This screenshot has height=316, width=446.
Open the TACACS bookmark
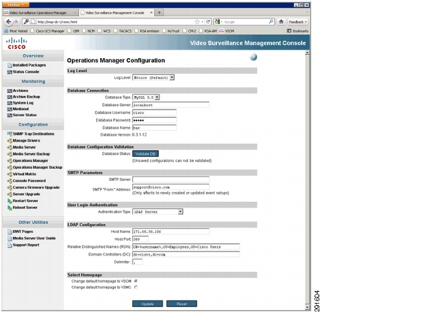[x=123, y=31]
